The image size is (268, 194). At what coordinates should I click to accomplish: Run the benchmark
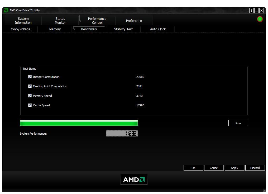pyautogui.click(x=238, y=123)
